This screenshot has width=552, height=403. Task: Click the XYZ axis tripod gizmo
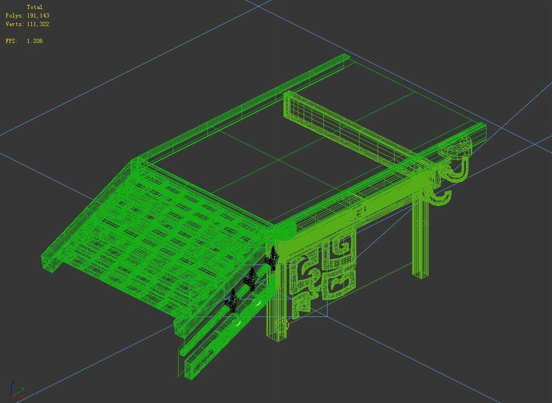[x=16, y=390]
